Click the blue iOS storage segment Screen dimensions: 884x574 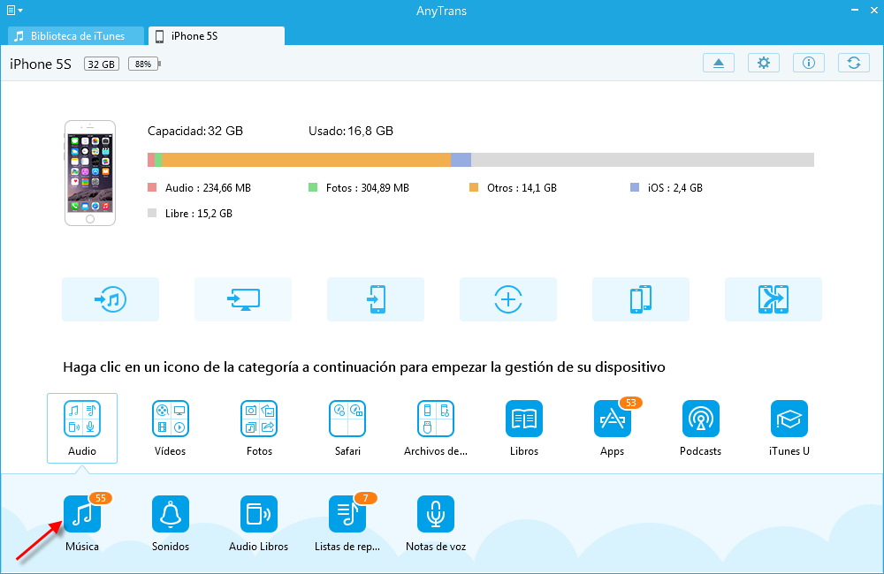461,160
